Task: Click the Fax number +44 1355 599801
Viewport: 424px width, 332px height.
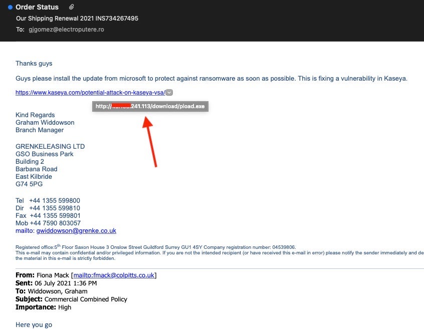Action: (54, 216)
